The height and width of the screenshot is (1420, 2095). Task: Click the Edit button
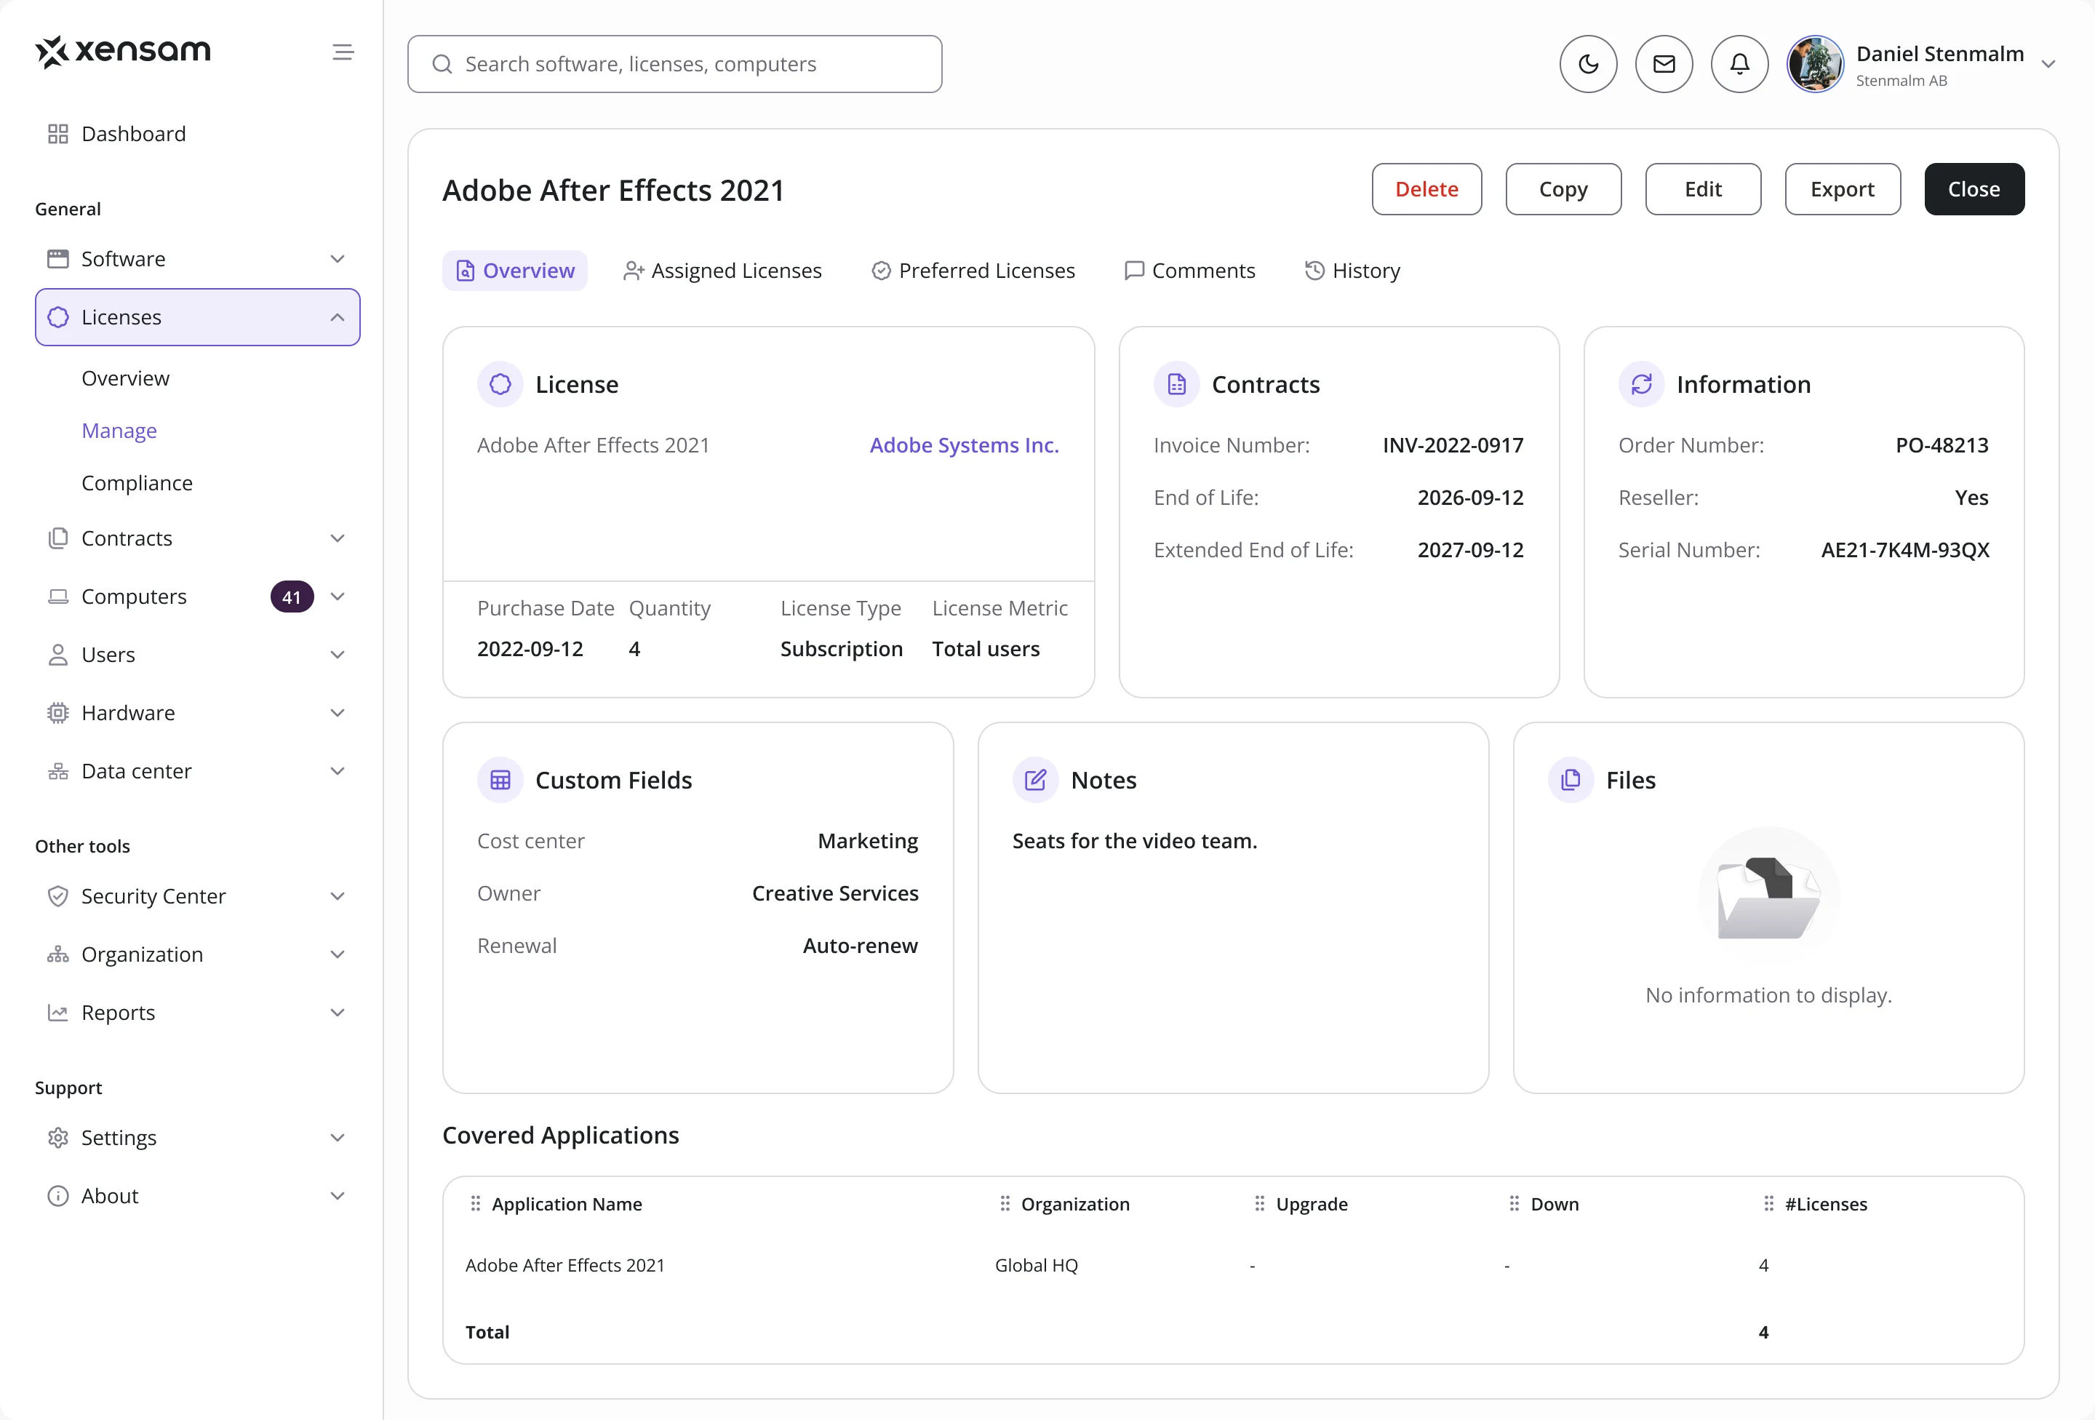click(1703, 189)
